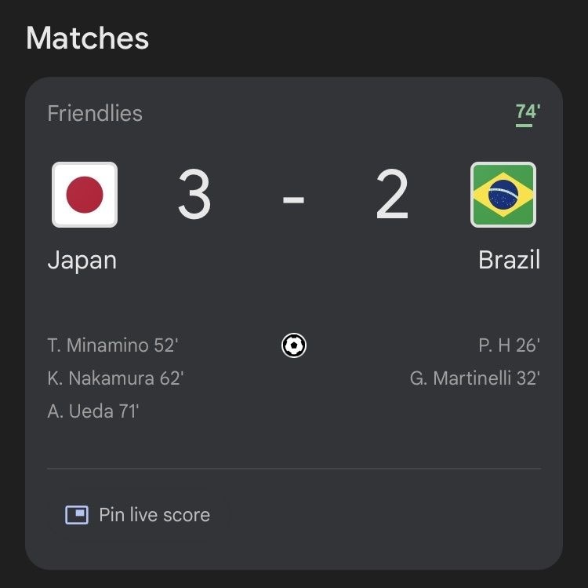Click the Brazil flag icon
Screen dimensions: 588x588
click(503, 195)
